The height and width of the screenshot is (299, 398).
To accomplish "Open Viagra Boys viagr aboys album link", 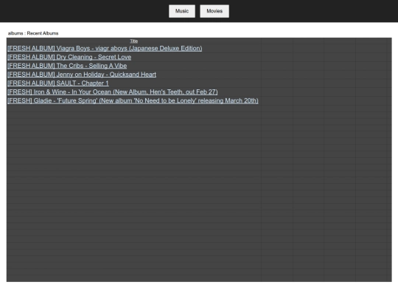I will click(105, 48).
